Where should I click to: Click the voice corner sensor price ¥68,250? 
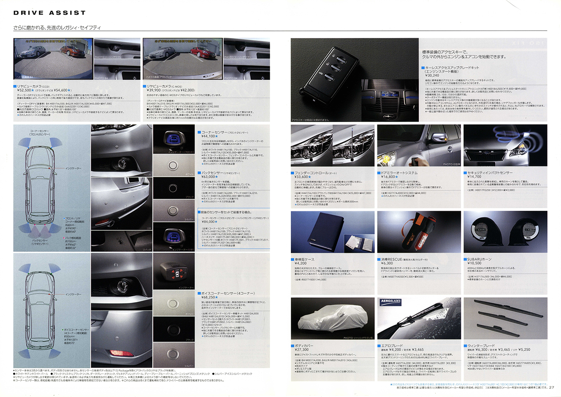coord(209,297)
